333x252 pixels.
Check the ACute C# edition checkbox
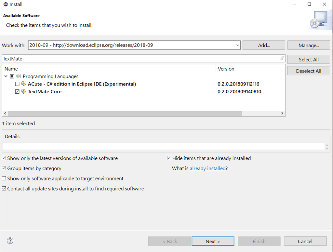click(x=17, y=84)
